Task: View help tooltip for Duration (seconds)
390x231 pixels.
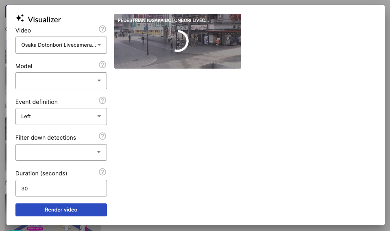Action: [102, 172]
